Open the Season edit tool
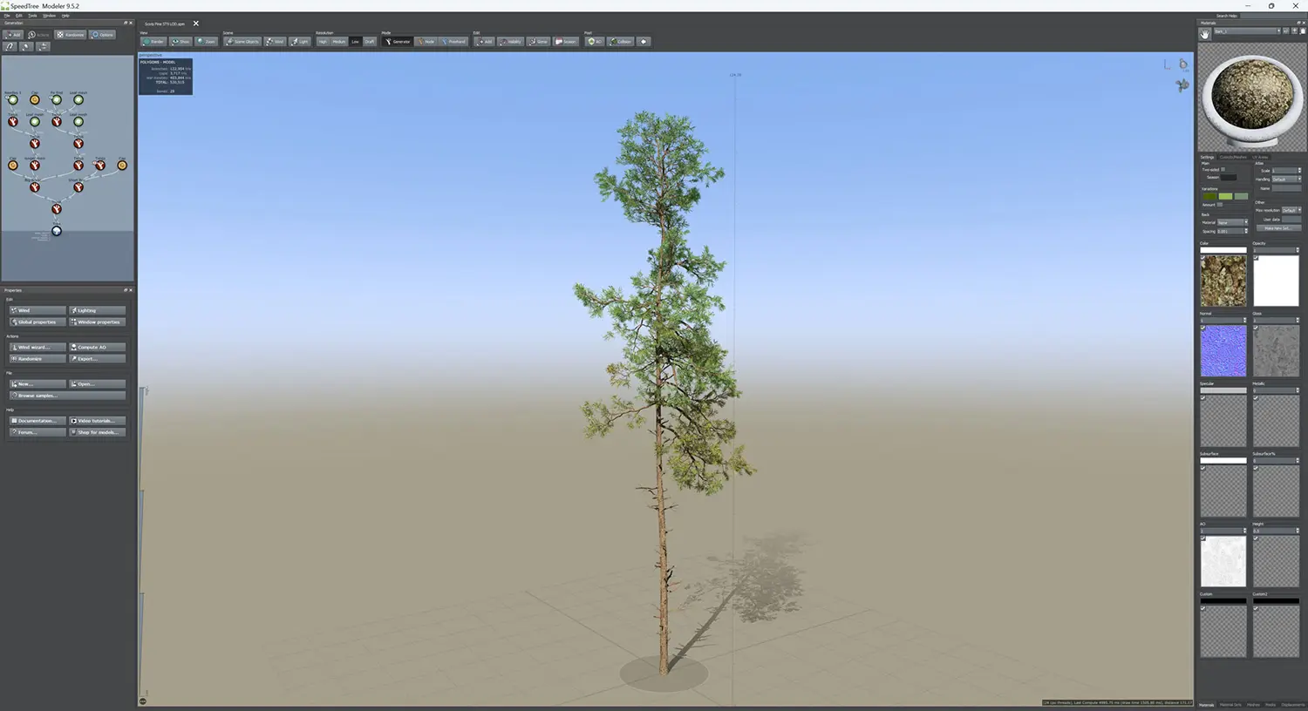 click(x=566, y=42)
